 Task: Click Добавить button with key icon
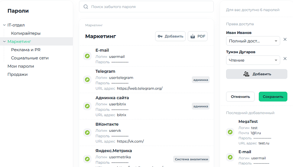(170, 36)
